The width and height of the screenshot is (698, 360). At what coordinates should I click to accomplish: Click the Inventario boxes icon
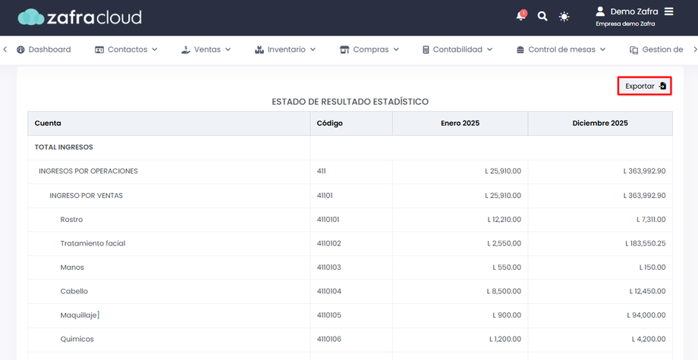click(x=259, y=50)
